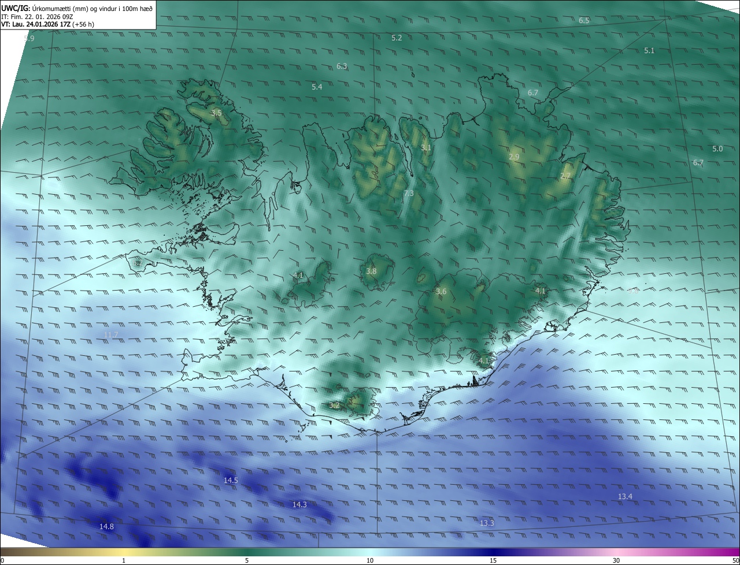Click the 3.6 value label on the map

pos(441,292)
